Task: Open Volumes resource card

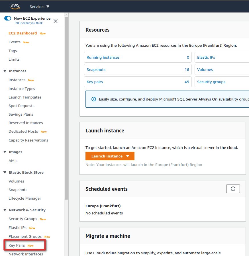Action: (222, 69)
